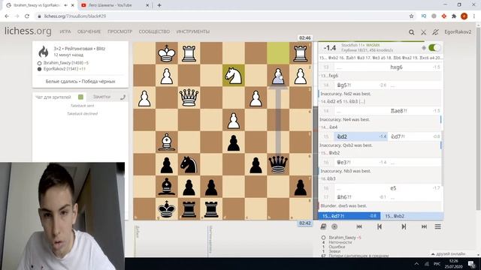Open the ПРОСМОТР menu

(120, 31)
